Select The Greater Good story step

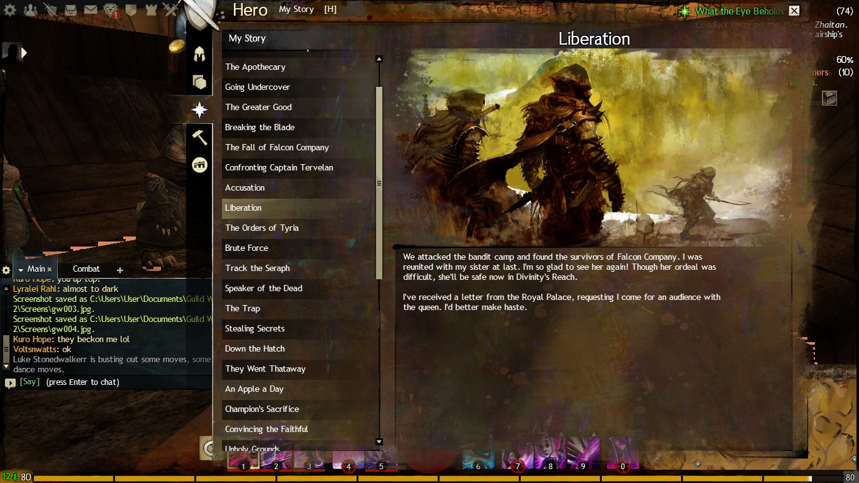tap(298, 108)
